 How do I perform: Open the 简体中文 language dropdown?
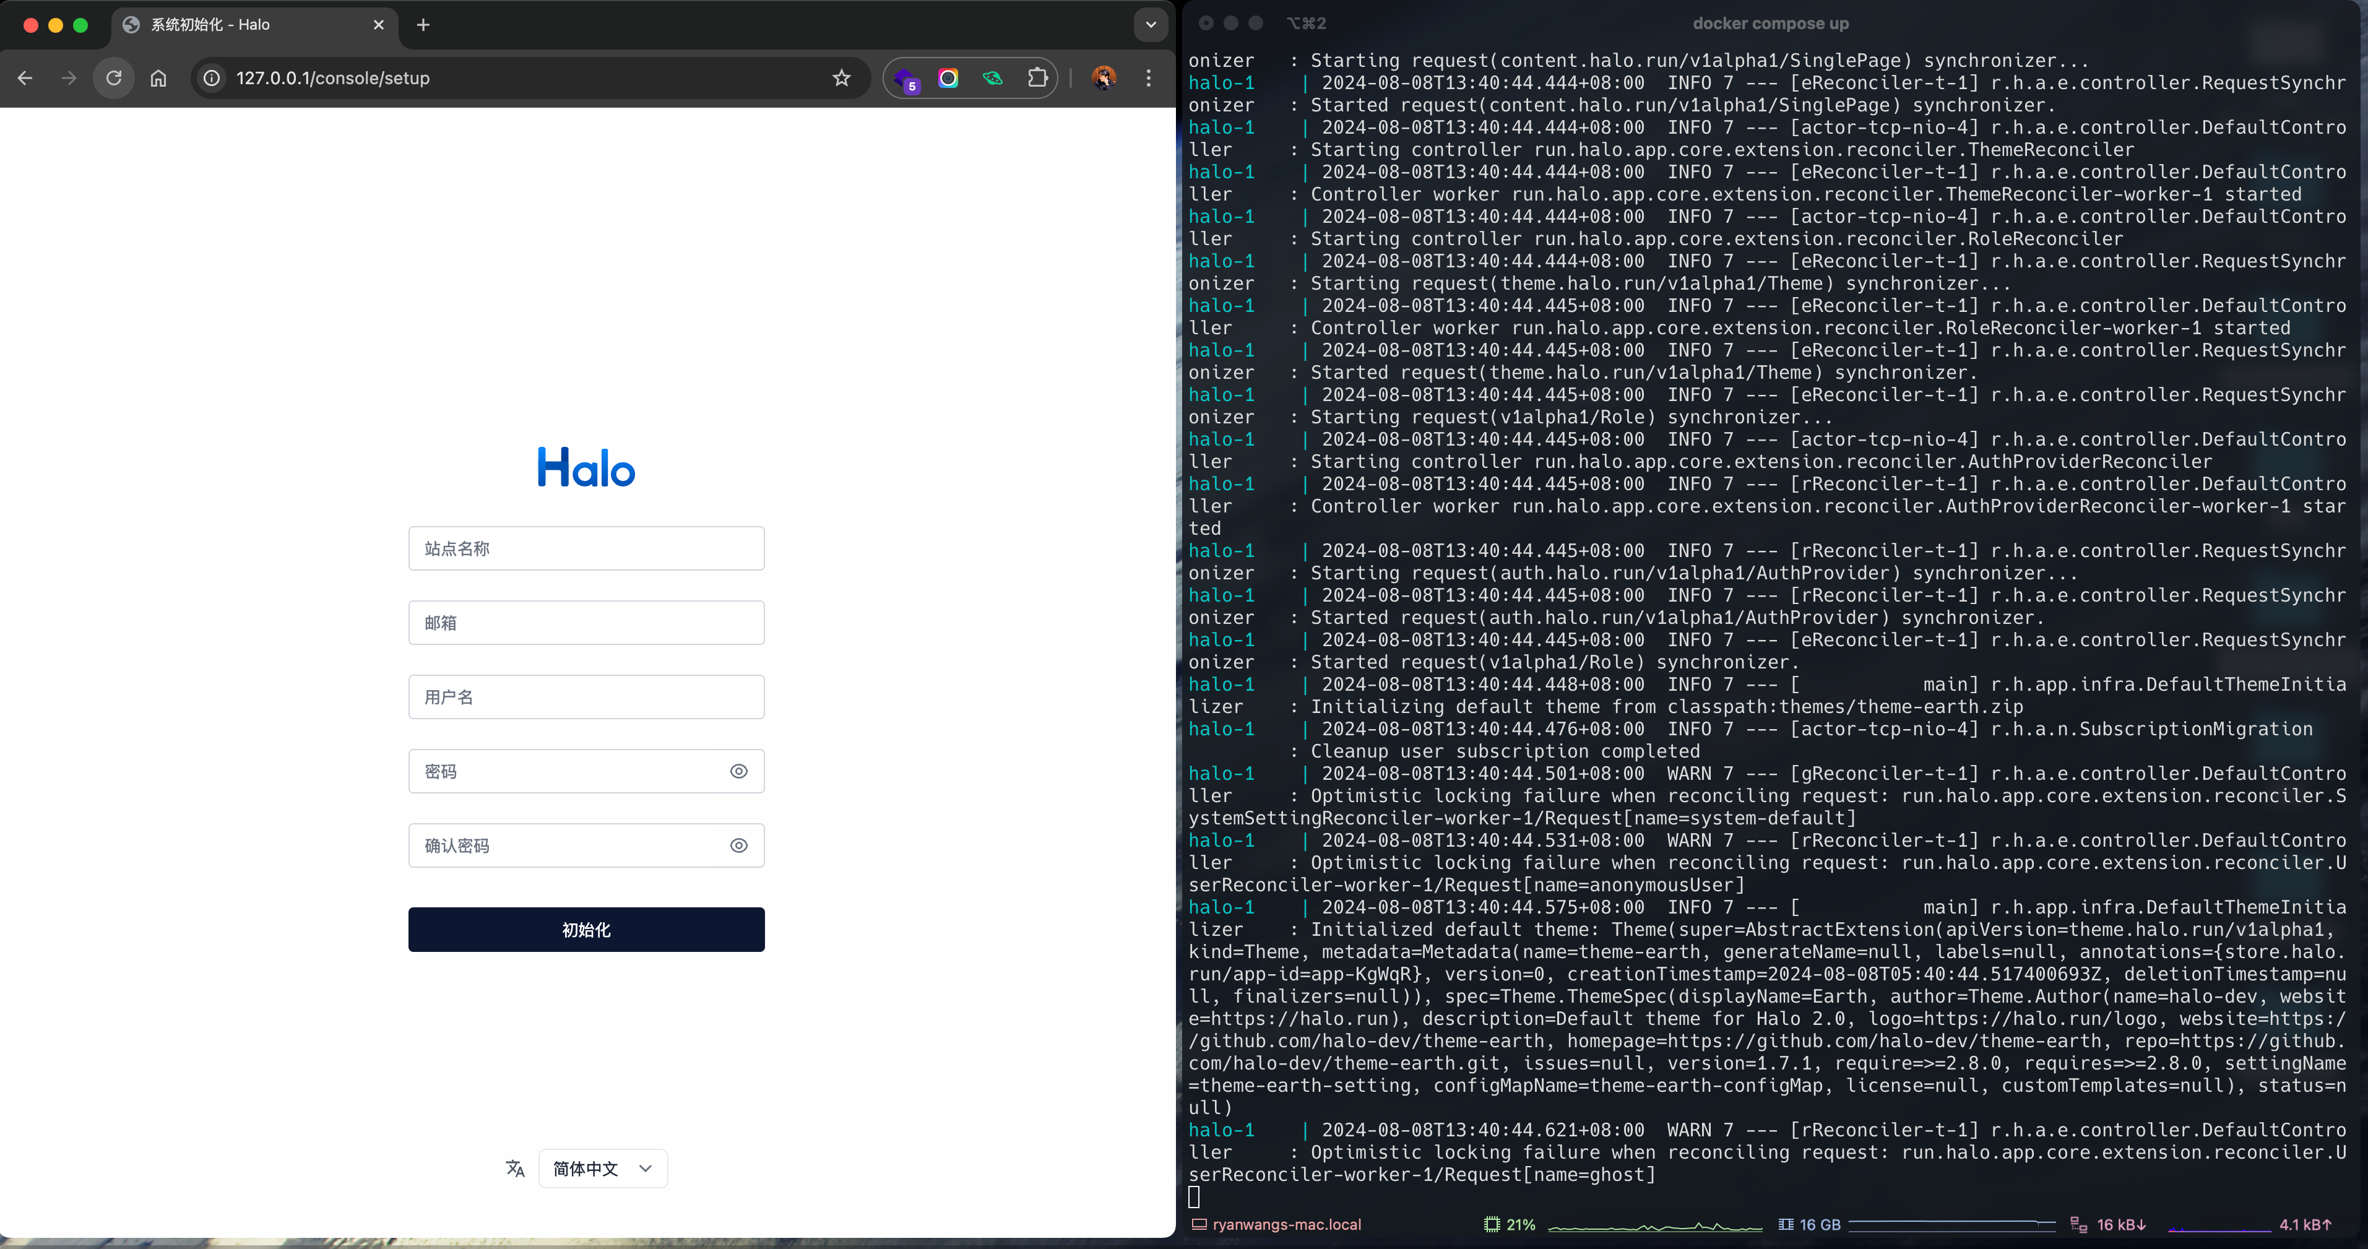(602, 1168)
